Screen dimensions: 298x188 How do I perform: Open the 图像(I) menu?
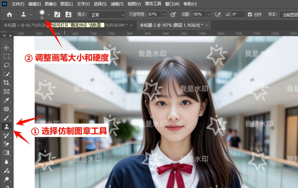[51, 4]
